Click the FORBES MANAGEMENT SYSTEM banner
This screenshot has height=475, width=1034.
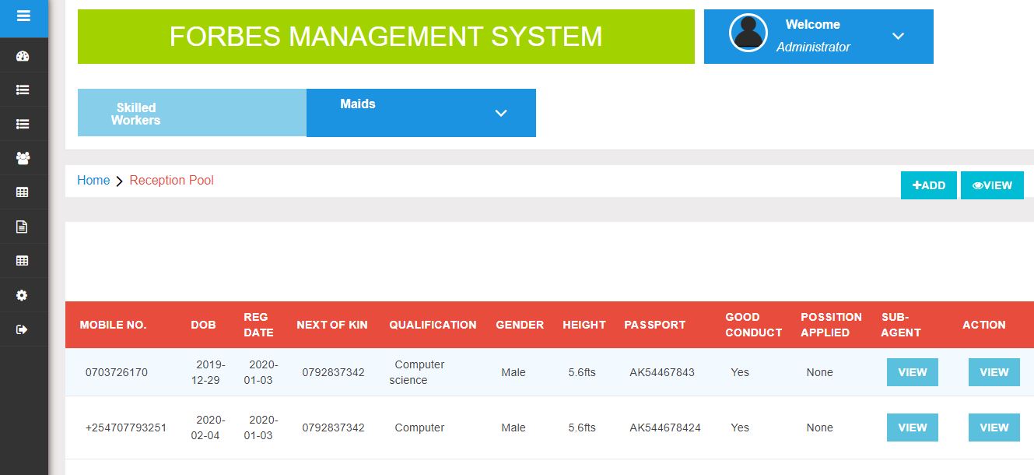coord(386,37)
